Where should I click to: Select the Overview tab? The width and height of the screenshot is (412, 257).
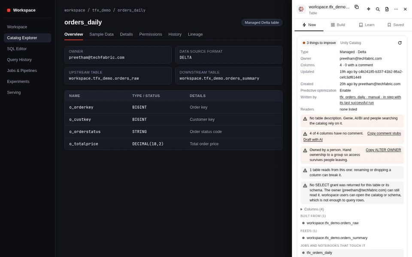[x=73, y=34]
